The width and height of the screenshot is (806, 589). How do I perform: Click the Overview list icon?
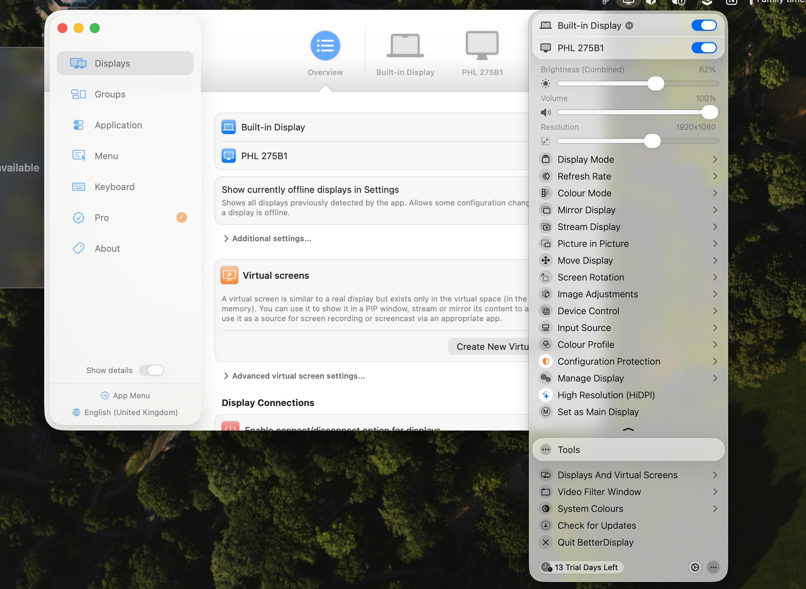[325, 45]
